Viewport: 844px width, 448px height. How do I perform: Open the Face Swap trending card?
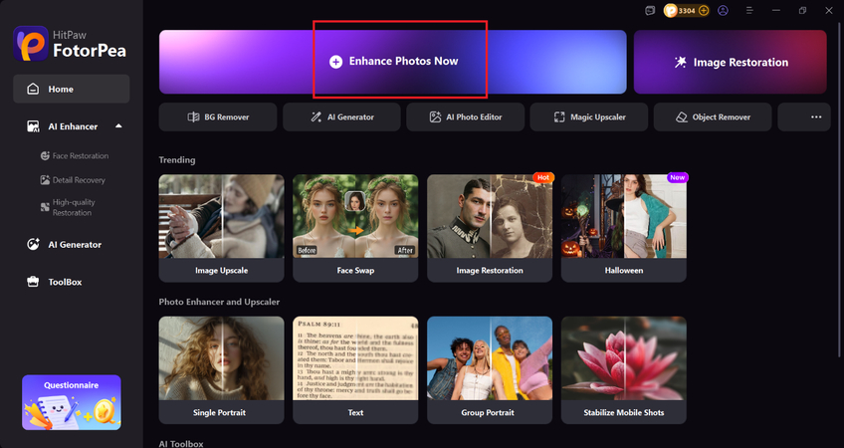pyautogui.click(x=355, y=228)
